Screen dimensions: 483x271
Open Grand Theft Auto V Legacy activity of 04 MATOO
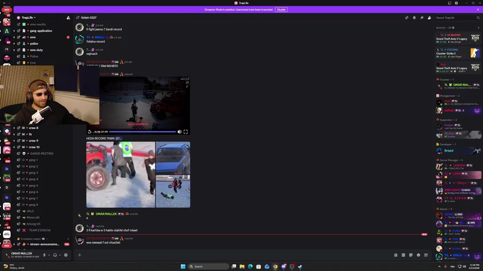pyautogui.click(x=458, y=38)
